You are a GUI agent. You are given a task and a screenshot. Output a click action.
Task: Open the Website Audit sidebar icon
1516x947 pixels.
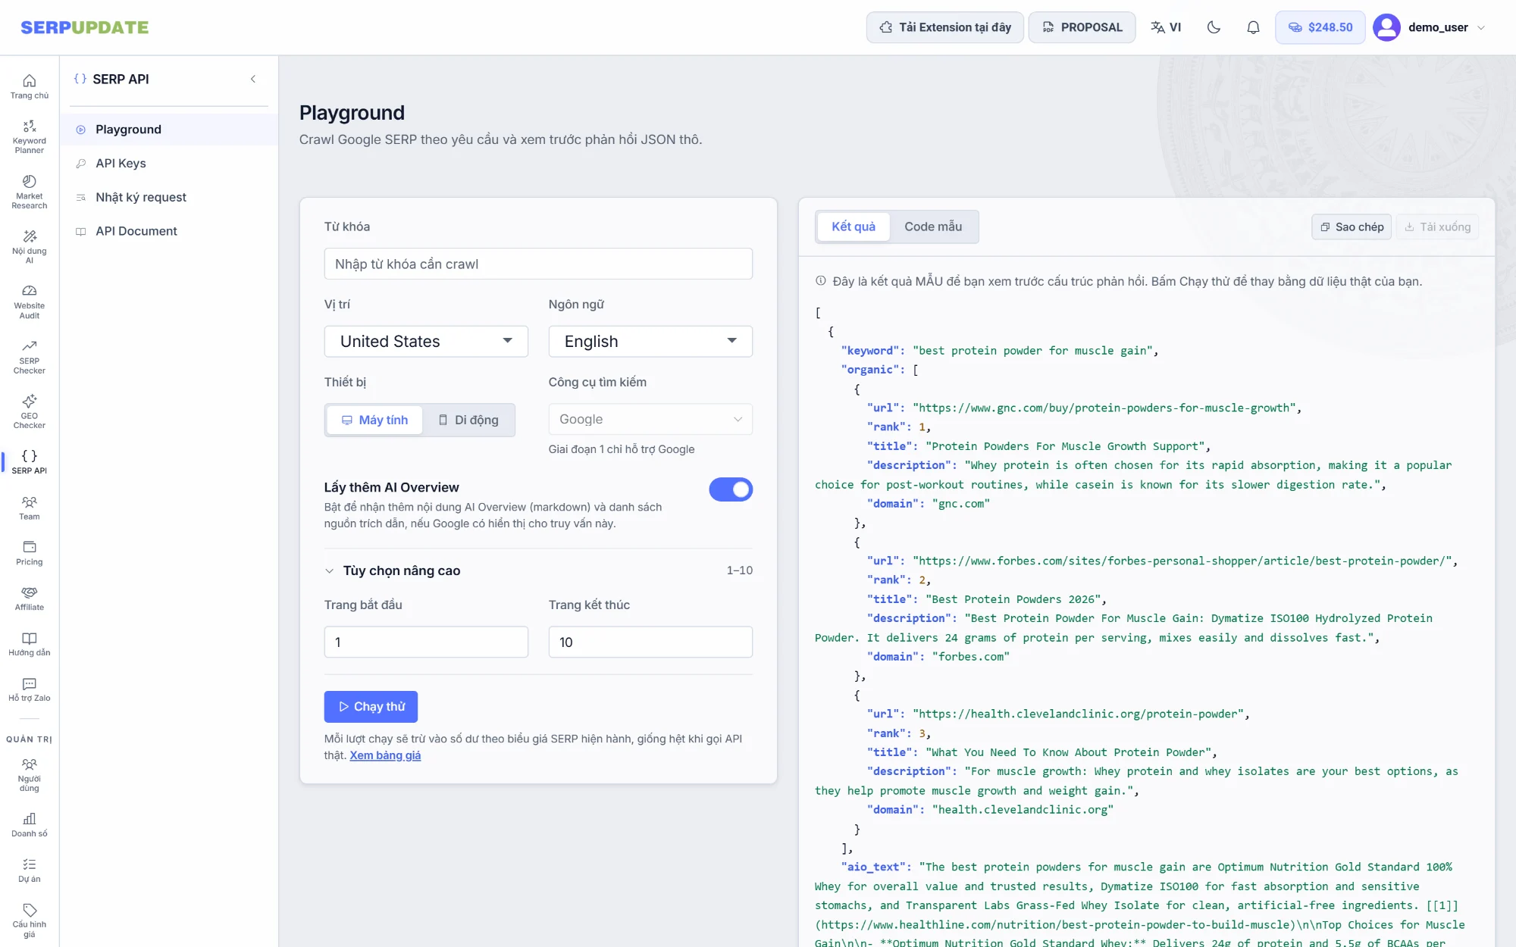30,302
